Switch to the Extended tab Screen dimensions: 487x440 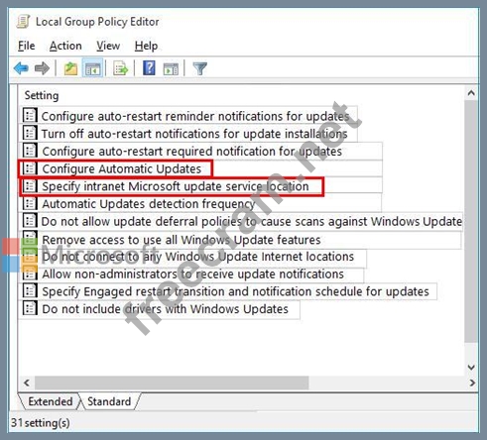pyautogui.click(x=51, y=401)
